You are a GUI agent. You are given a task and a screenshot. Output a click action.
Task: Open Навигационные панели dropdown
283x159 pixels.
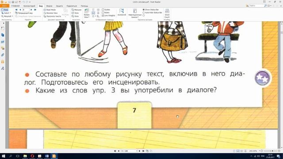[x=135, y=13]
